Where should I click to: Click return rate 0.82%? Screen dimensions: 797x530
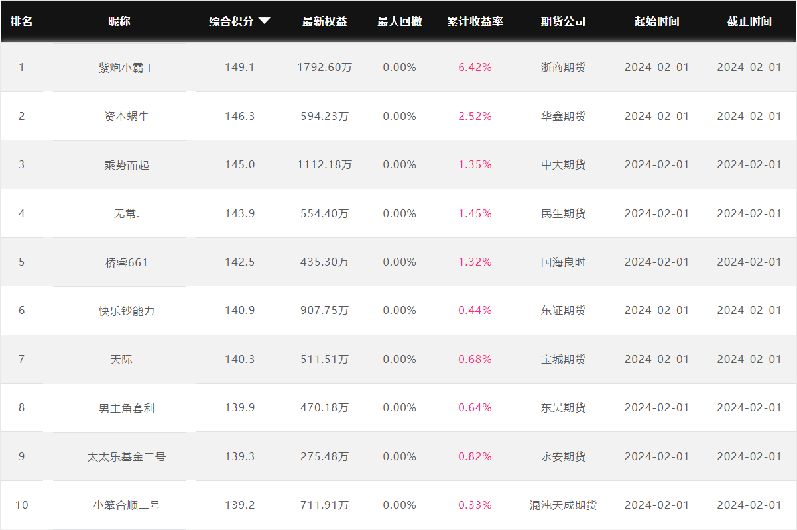tap(475, 456)
